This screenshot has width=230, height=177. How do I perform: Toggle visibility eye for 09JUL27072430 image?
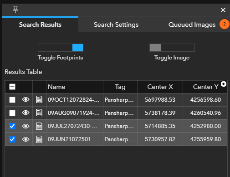(26, 126)
